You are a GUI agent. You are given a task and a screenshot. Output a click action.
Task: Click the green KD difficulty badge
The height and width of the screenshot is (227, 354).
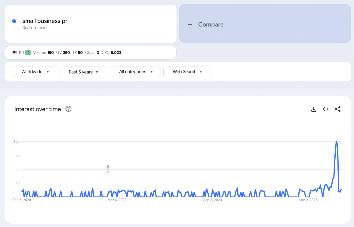point(28,53)
